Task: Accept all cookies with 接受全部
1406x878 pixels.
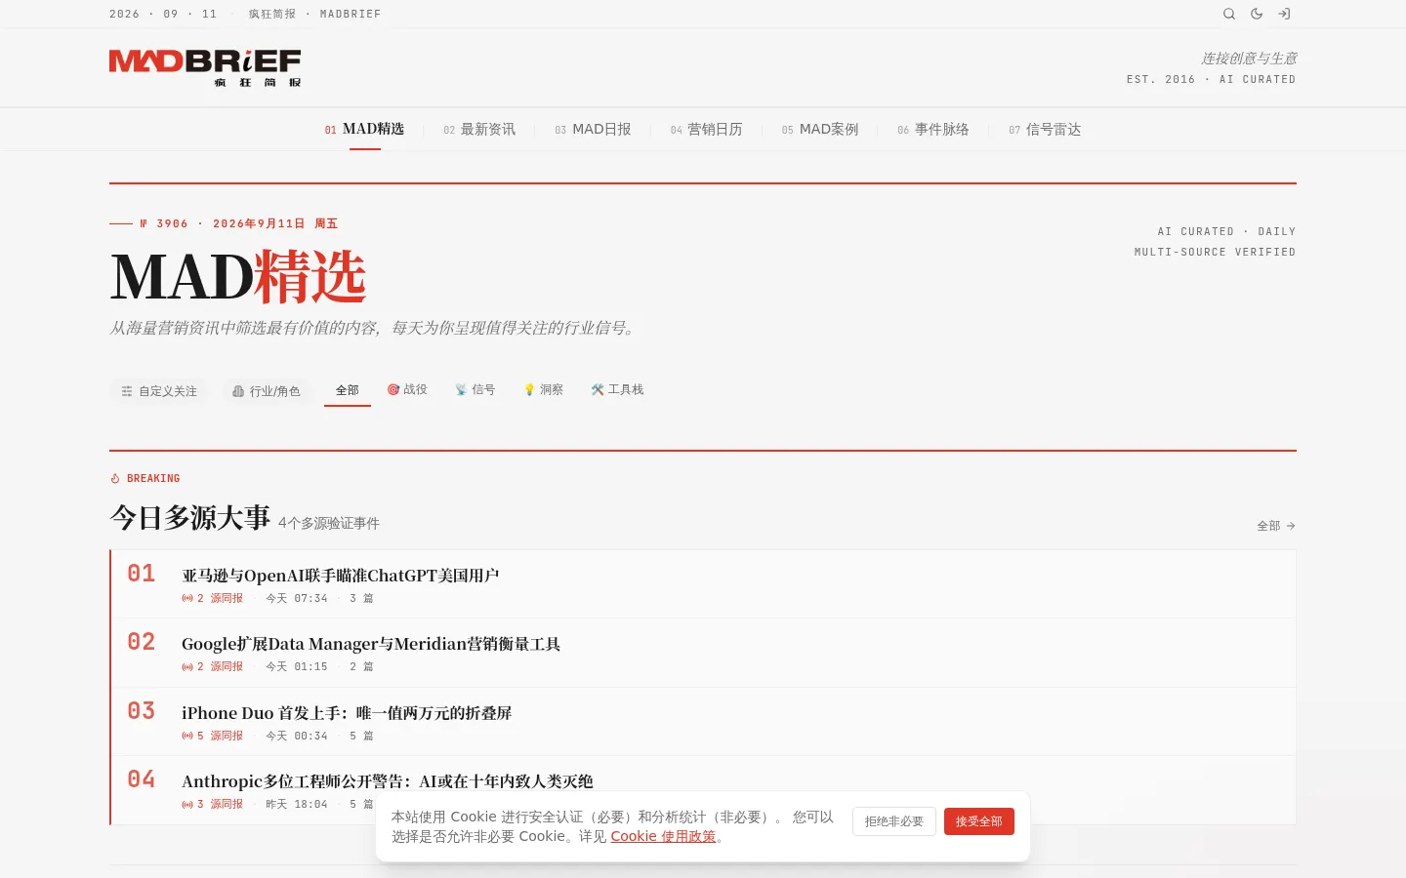Action: [x=979, y=821]
